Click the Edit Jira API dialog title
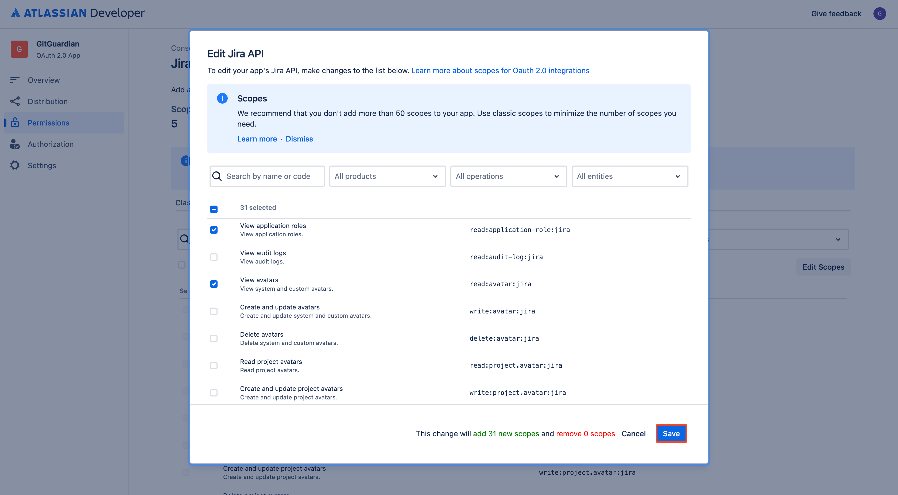The image size is (898, 495). click(235, 54)
